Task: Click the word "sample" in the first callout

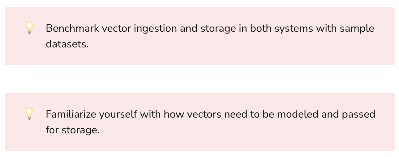Action: pyautogui.click(x=357, y=29)
